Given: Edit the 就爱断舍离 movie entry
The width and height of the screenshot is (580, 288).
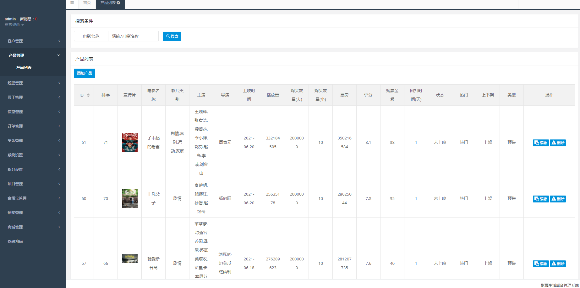Looking at the screenshot, I should (x=540, y=264).
